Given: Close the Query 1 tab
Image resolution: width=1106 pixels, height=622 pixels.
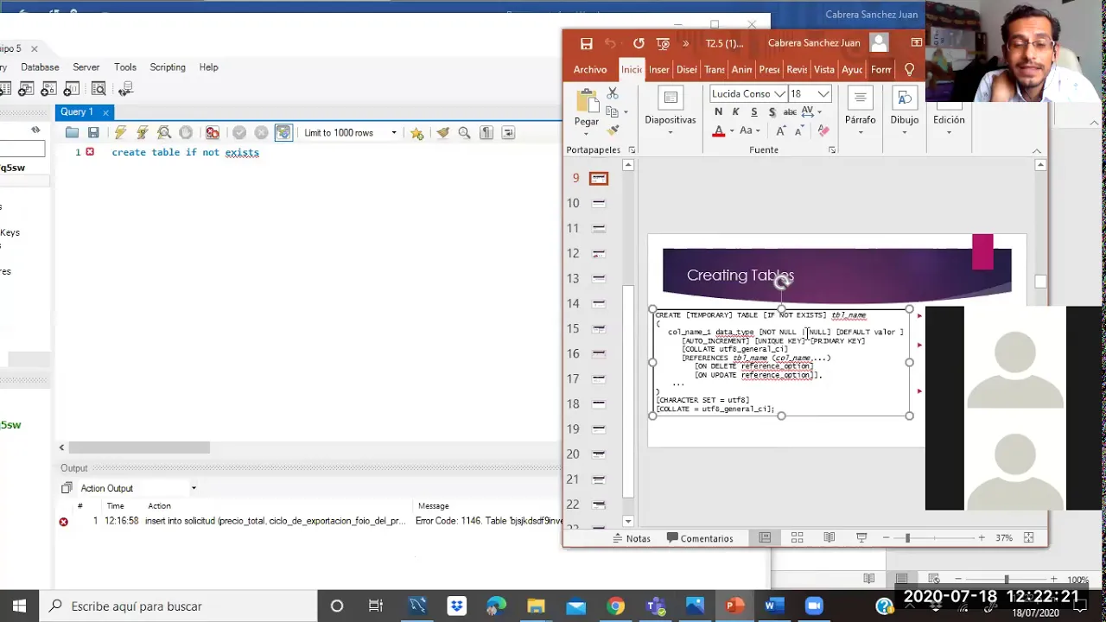Looking at the screenshot, I should pyautogui.click(x=105, y=112).
